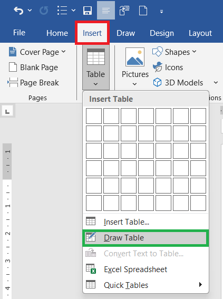
Task: Insert a Blank Page
Action: coord(33,67)
